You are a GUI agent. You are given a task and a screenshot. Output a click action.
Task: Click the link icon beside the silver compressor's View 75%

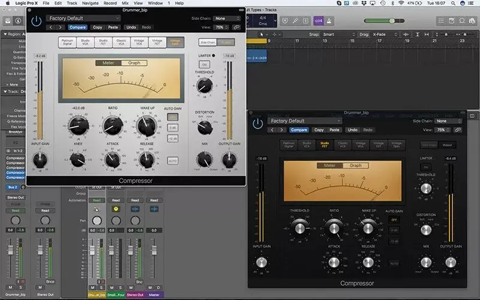pos(236,27)
